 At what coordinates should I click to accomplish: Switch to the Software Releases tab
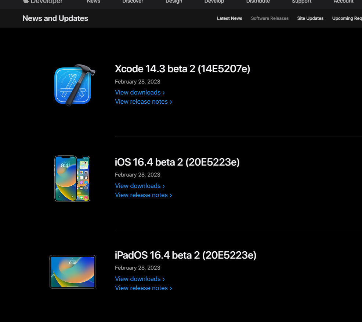pos(269,18)
